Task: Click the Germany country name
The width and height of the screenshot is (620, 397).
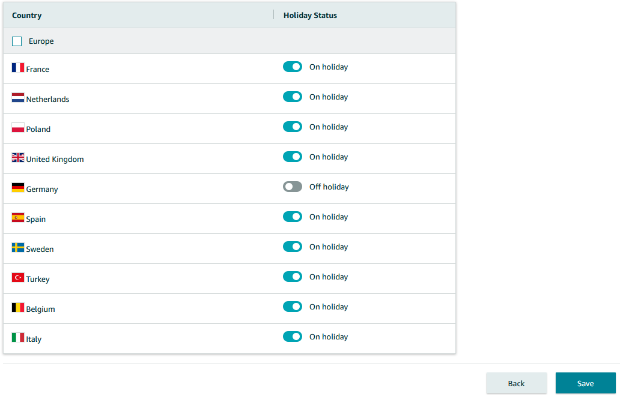Action: click(42, 190)
